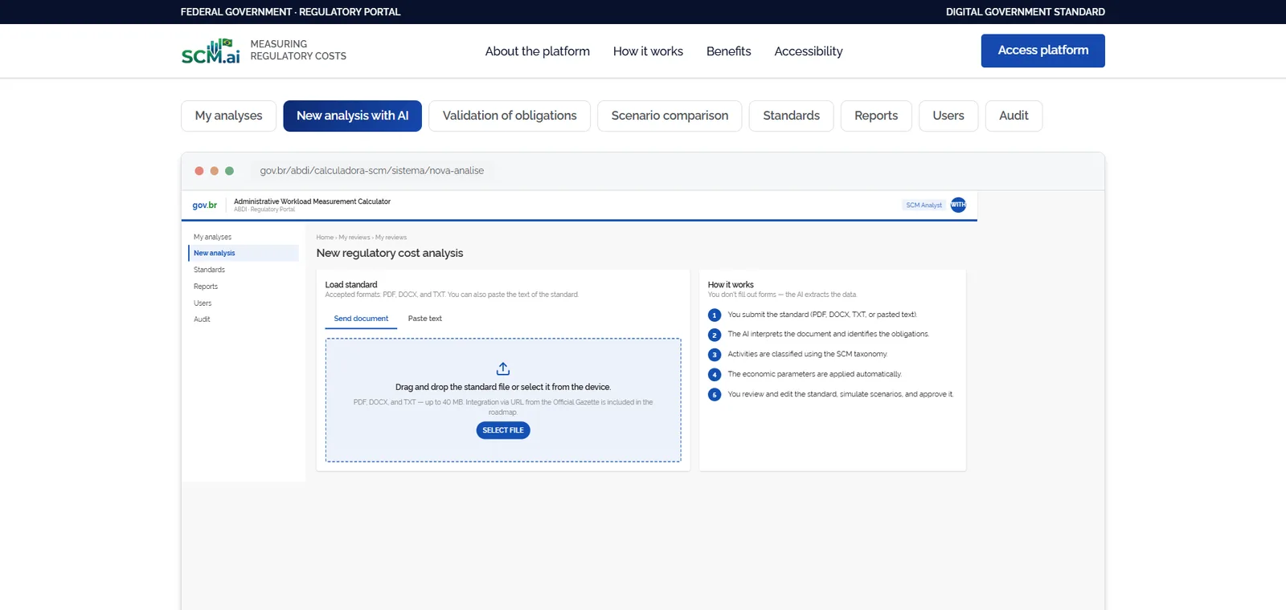Click the dashed file drop zone text
Screen dimensions: 1286x610
503,387
